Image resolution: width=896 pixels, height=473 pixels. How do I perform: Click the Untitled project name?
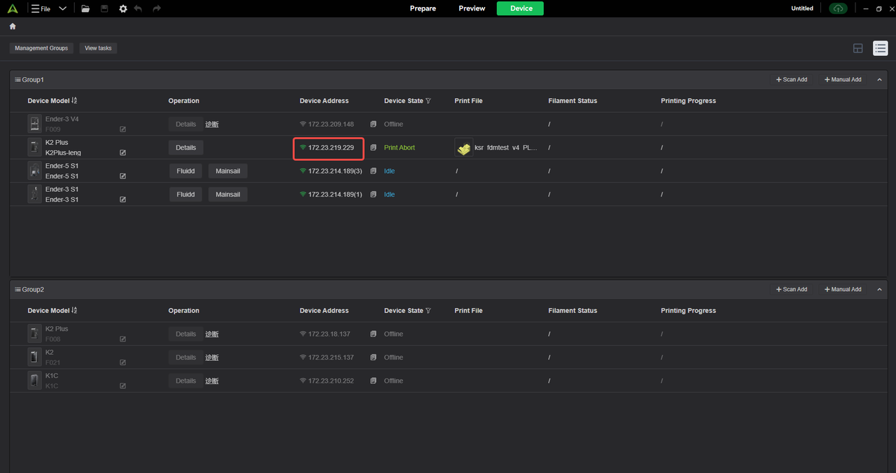[802, 8]
